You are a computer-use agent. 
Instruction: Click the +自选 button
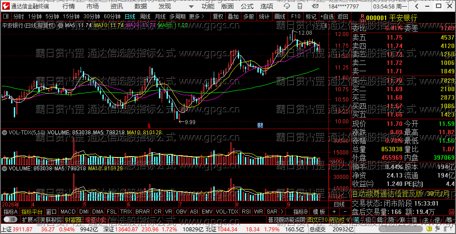tap(327, 16)
